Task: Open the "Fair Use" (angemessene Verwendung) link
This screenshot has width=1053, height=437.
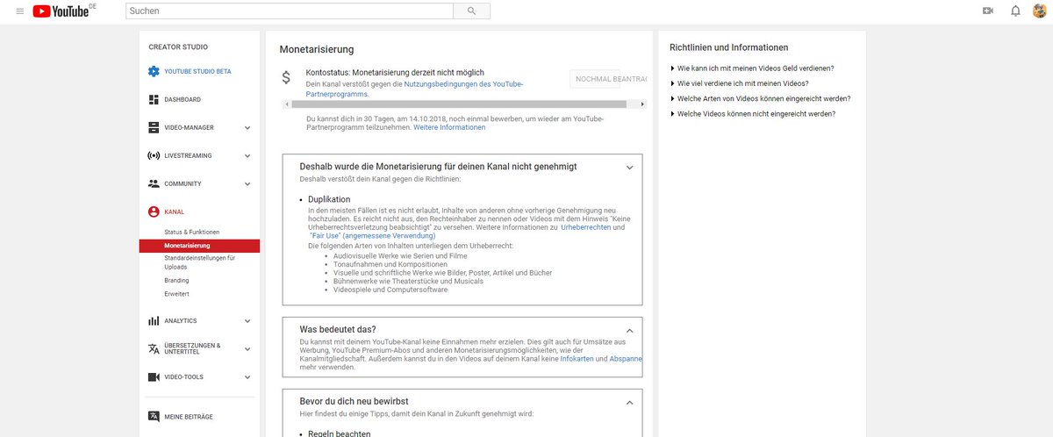Action: [x=372, y=236]
